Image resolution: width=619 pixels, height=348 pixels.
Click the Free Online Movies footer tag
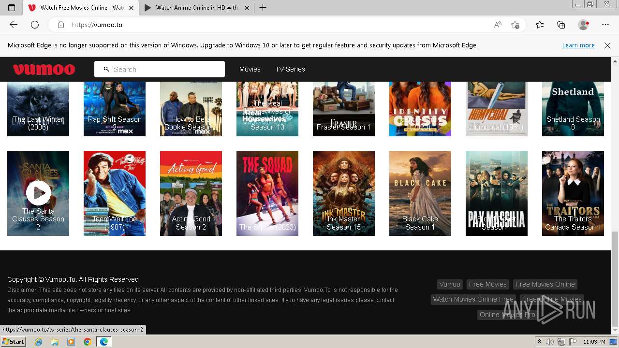tap(552, 299)
